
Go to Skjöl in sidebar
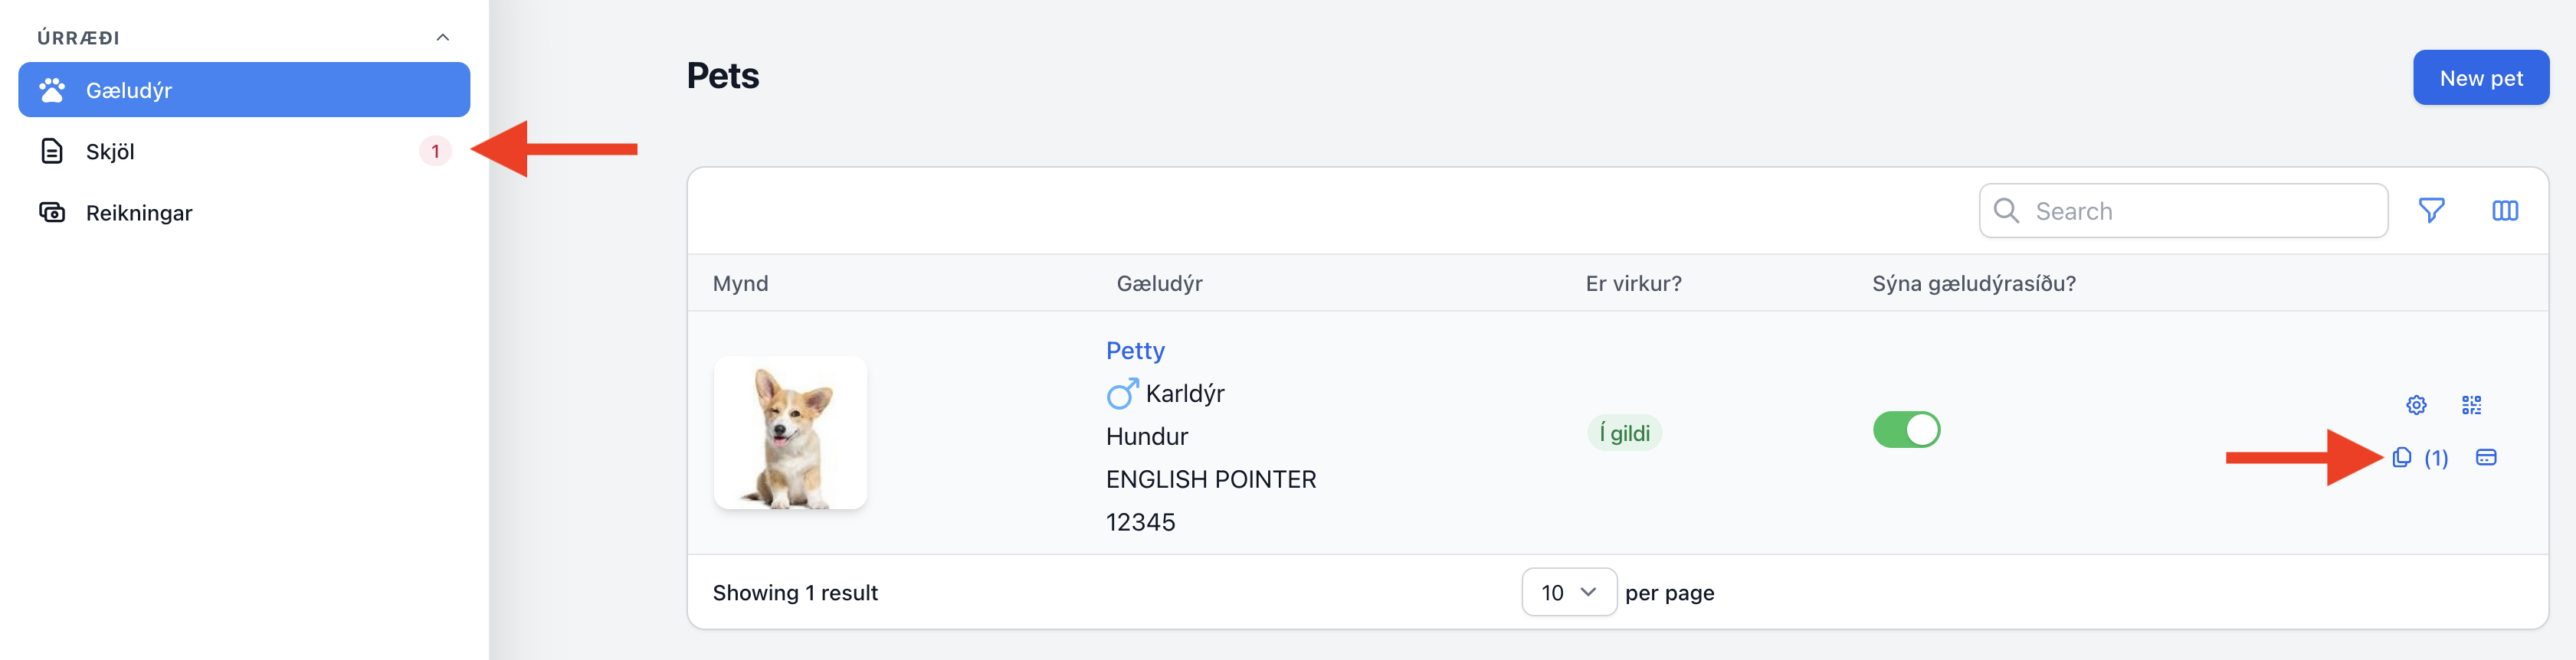(x=244, y=151)
